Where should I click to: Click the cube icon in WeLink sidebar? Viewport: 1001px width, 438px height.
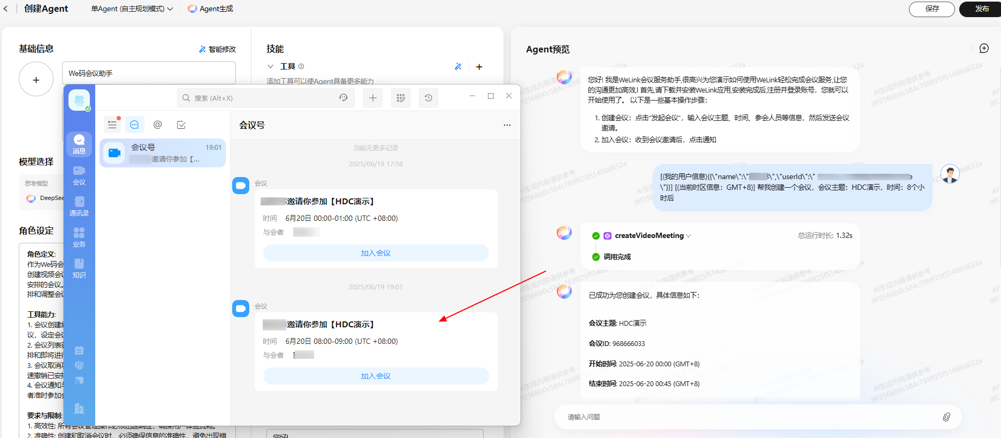[x=79, y=366]
